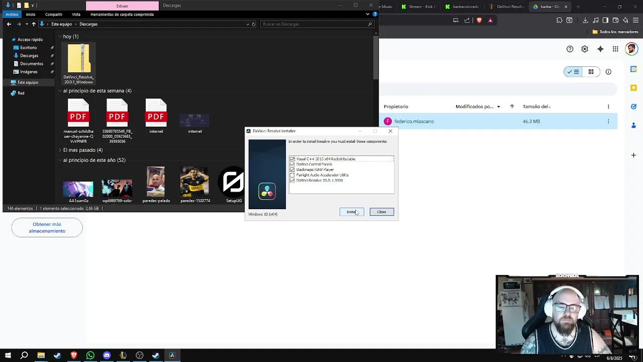The height and width of the screenshot is (362, 643).
Task: Open browser extensions puzzle icon
Action: click(x=559, y=20)
